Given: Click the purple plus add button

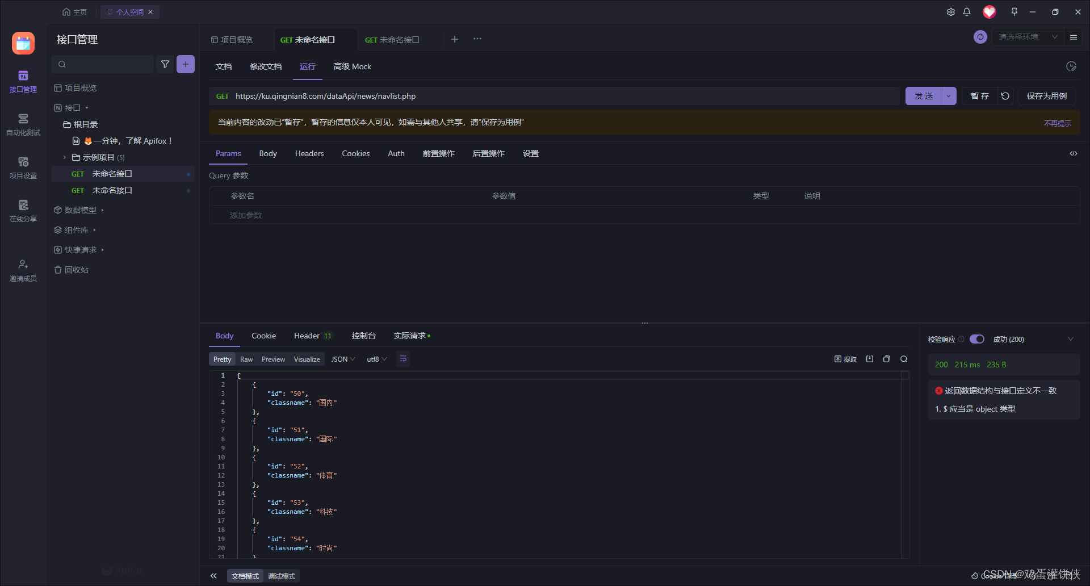Looking at the screenshot, I should 186,64.
